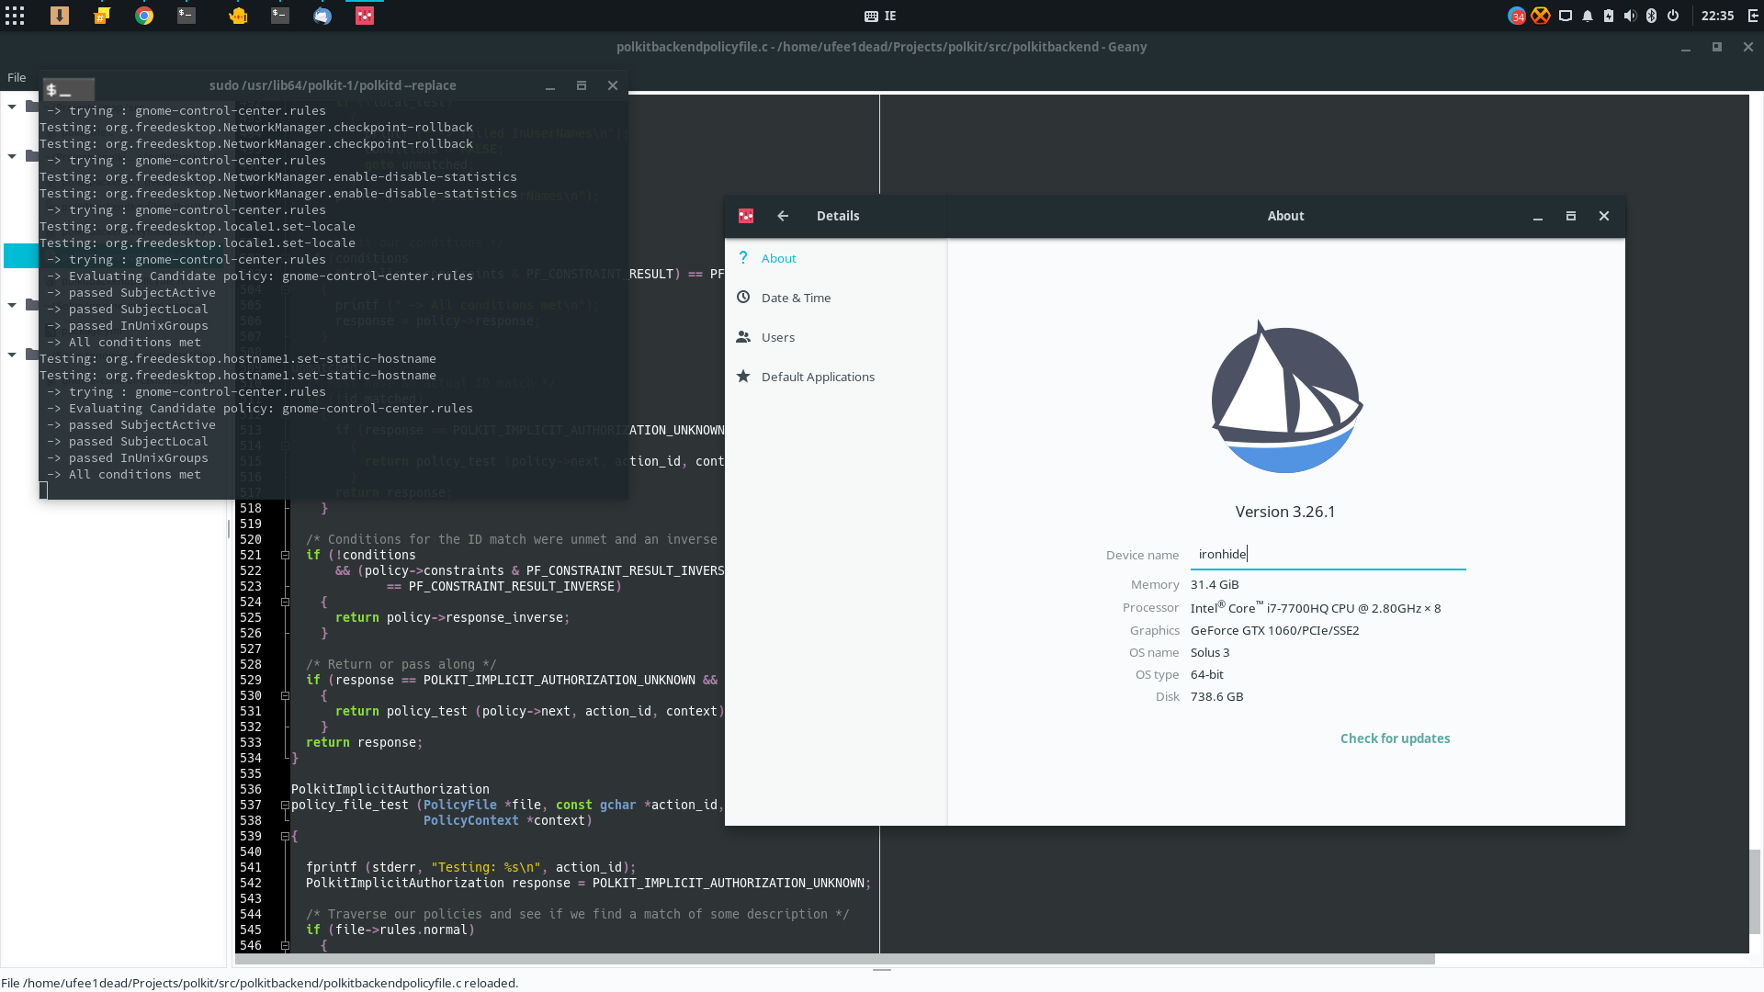Fold the function body at line 539
Viewport: 1764px width, 992px height.
[x=285, y=836]
